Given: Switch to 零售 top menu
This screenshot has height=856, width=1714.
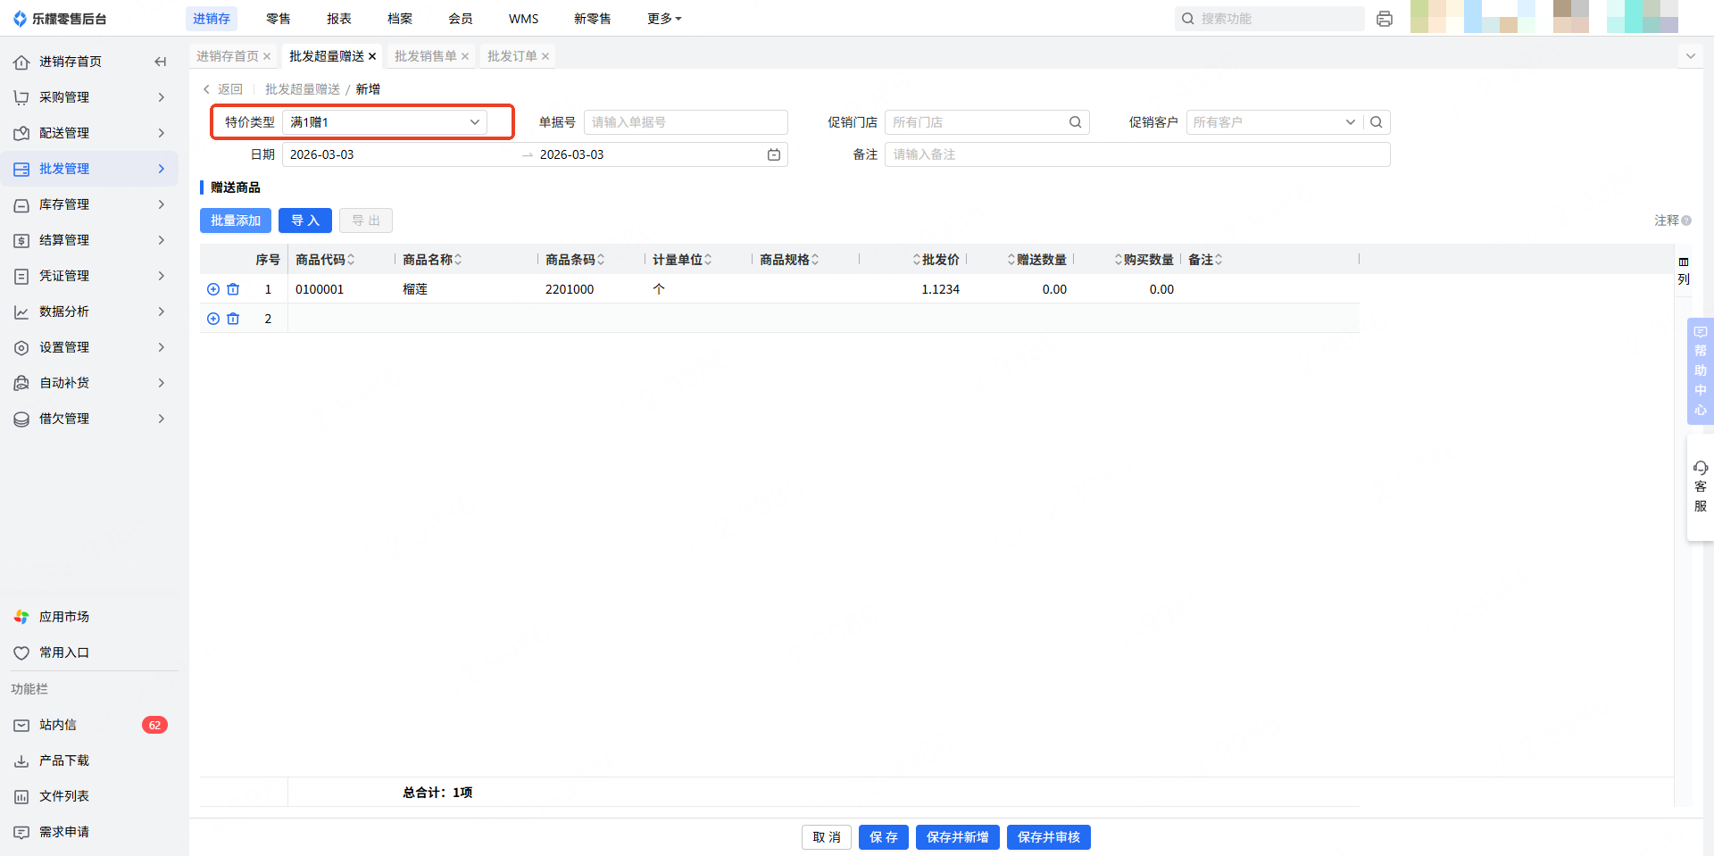Looking at the screenshot, I should tap(279, 19).
